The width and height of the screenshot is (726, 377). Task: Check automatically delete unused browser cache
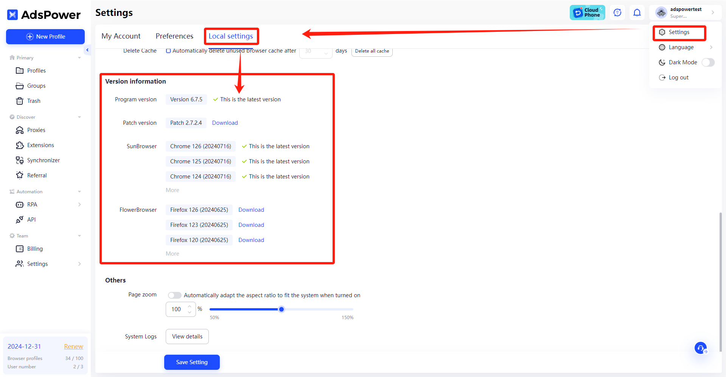pyautogui.click(x=168, y=51)
